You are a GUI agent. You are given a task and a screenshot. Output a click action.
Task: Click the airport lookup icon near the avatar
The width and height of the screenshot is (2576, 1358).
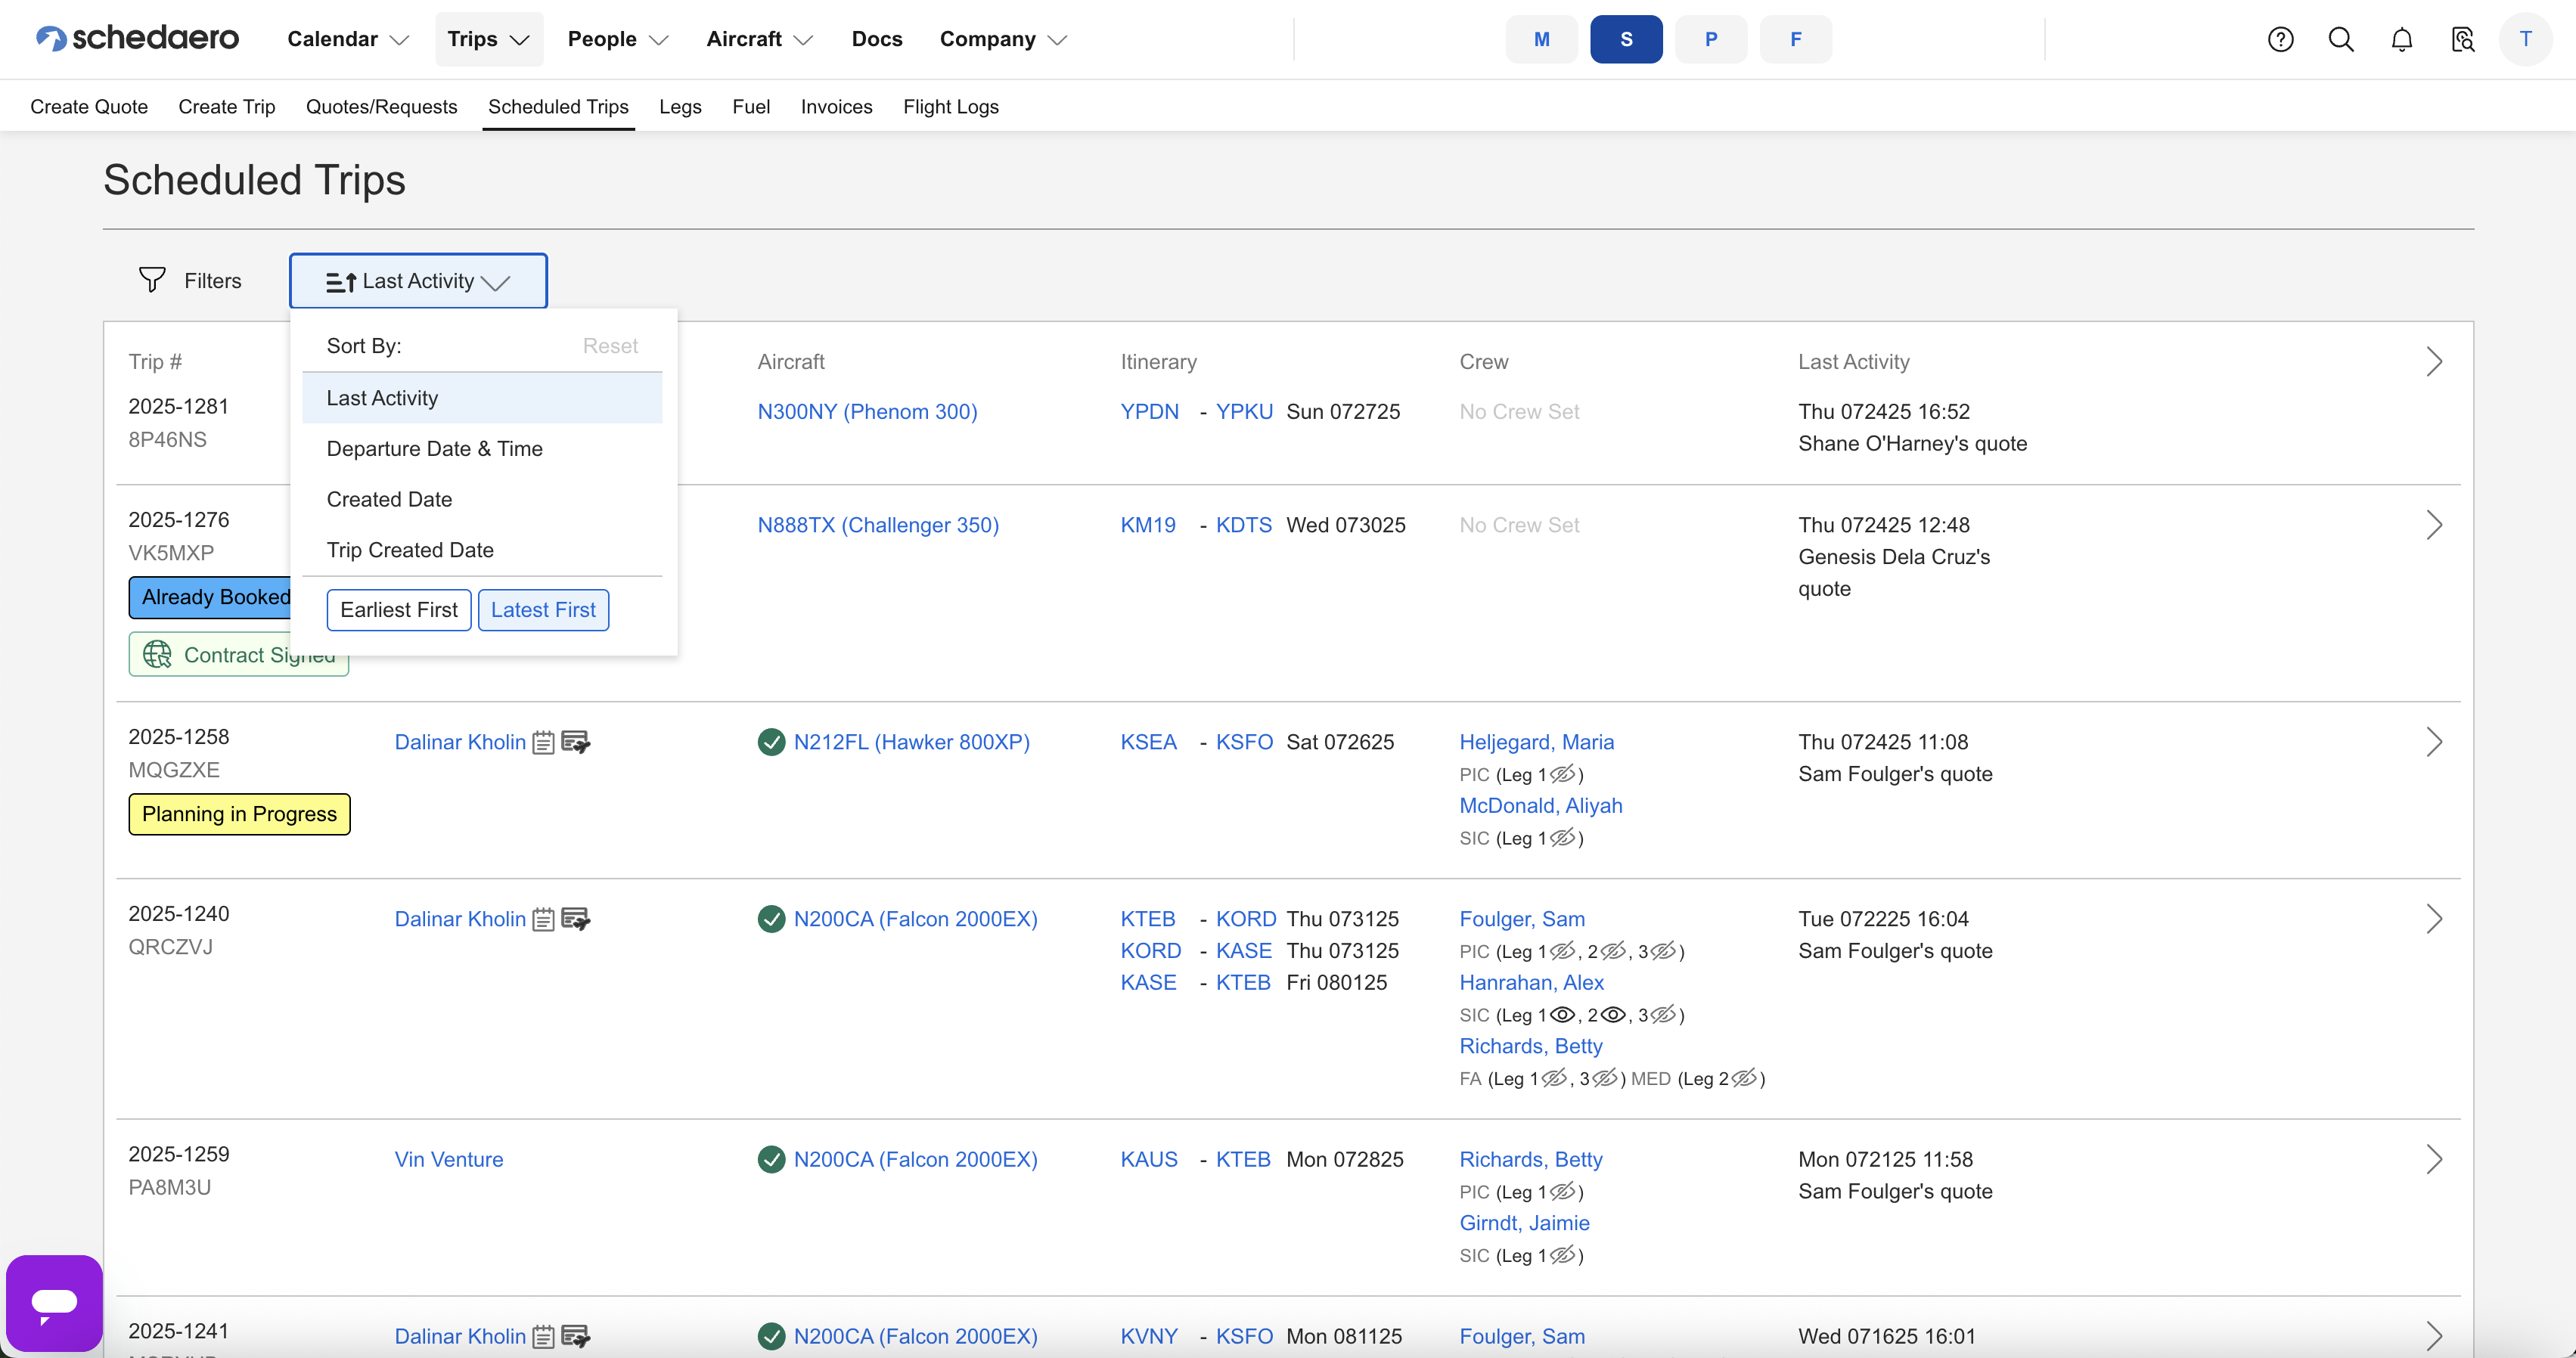tap(2462, 39)
